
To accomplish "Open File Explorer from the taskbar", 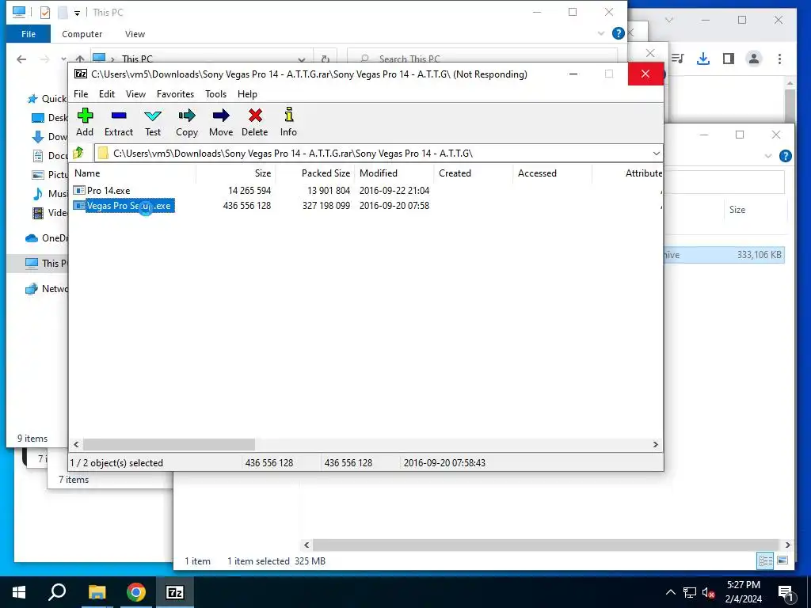I will [97, 592].
